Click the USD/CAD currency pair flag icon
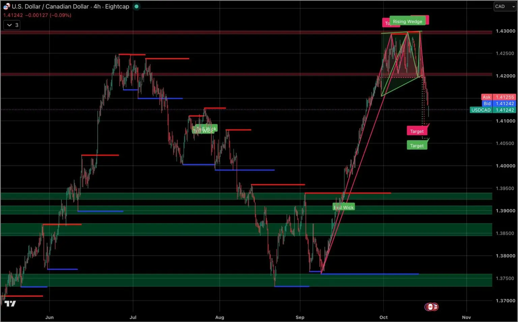This screenshot has width=518, height=322. coord(6,6)
